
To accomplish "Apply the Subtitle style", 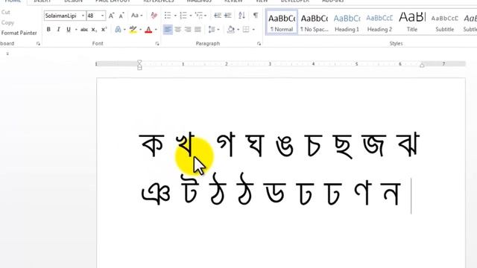I will point(444,22).
